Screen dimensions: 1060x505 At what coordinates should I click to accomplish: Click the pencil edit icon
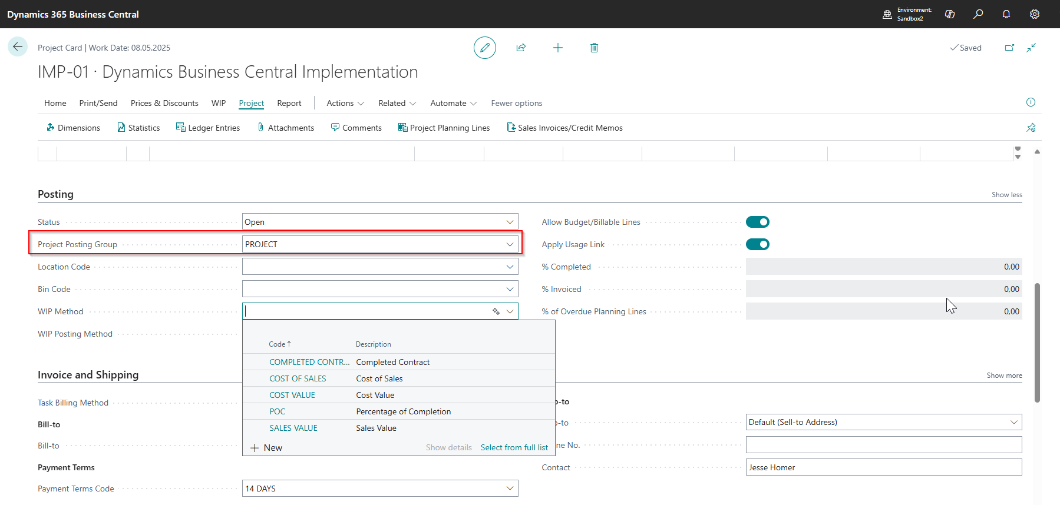485,48
